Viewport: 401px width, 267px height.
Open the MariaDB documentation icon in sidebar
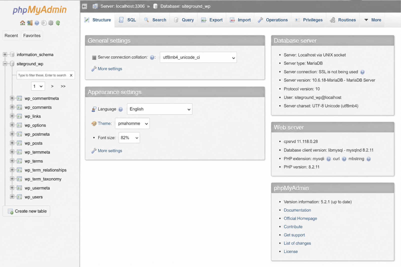(x=44, y=23)
